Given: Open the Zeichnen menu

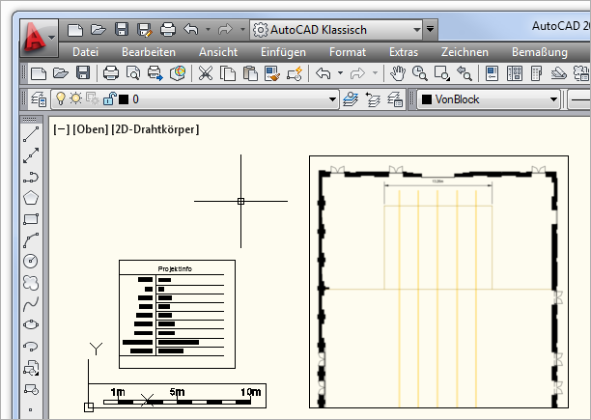Looking at the screenshot, I should (x=464, y=51).
